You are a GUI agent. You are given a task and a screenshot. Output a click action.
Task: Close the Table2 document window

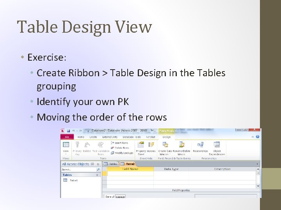point(257,164)
